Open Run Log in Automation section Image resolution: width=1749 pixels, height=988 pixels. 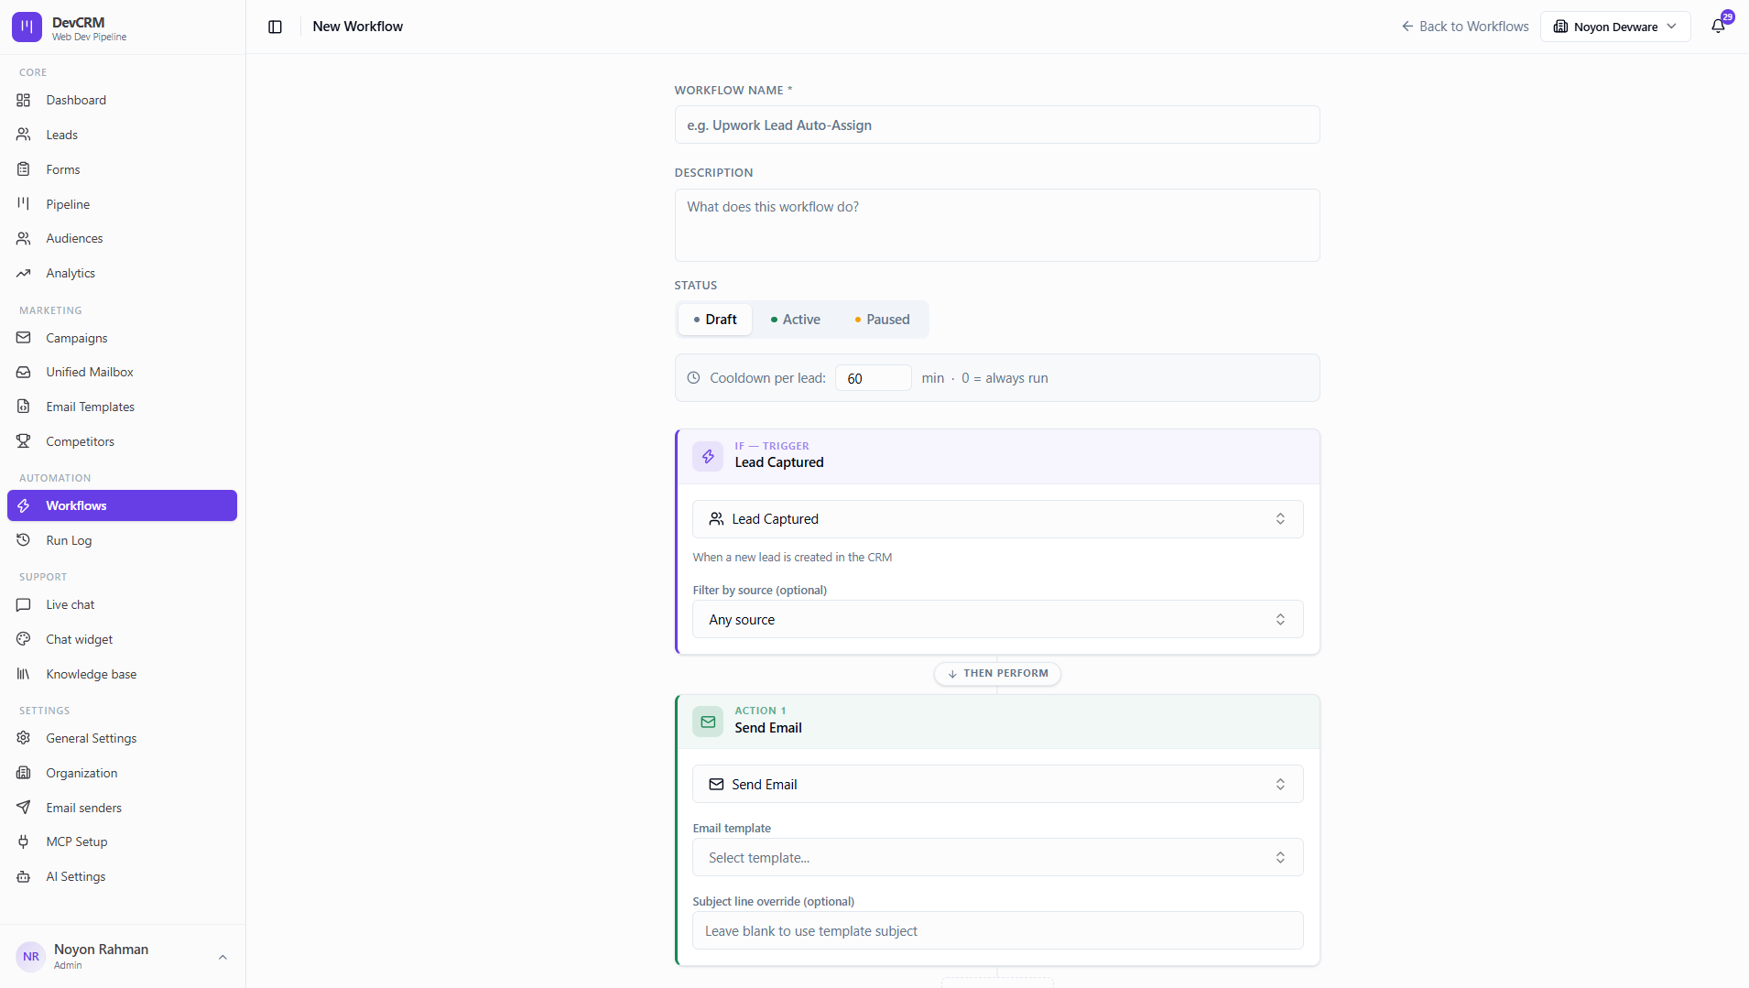point(123,540)
